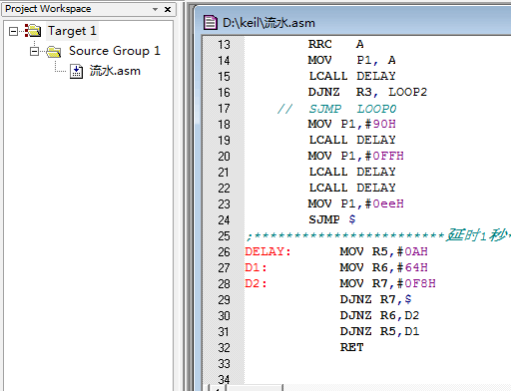The image size is (511, 391).
Task: Click the 延时1秒 comment line
Action: (378, 235)
